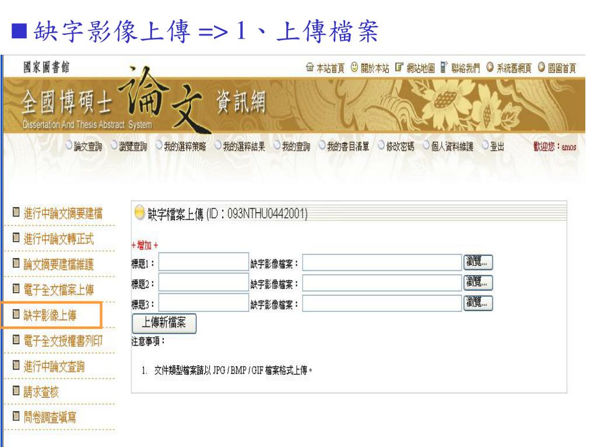Click the bullet beside 修改密碼

tap(381, 145)
